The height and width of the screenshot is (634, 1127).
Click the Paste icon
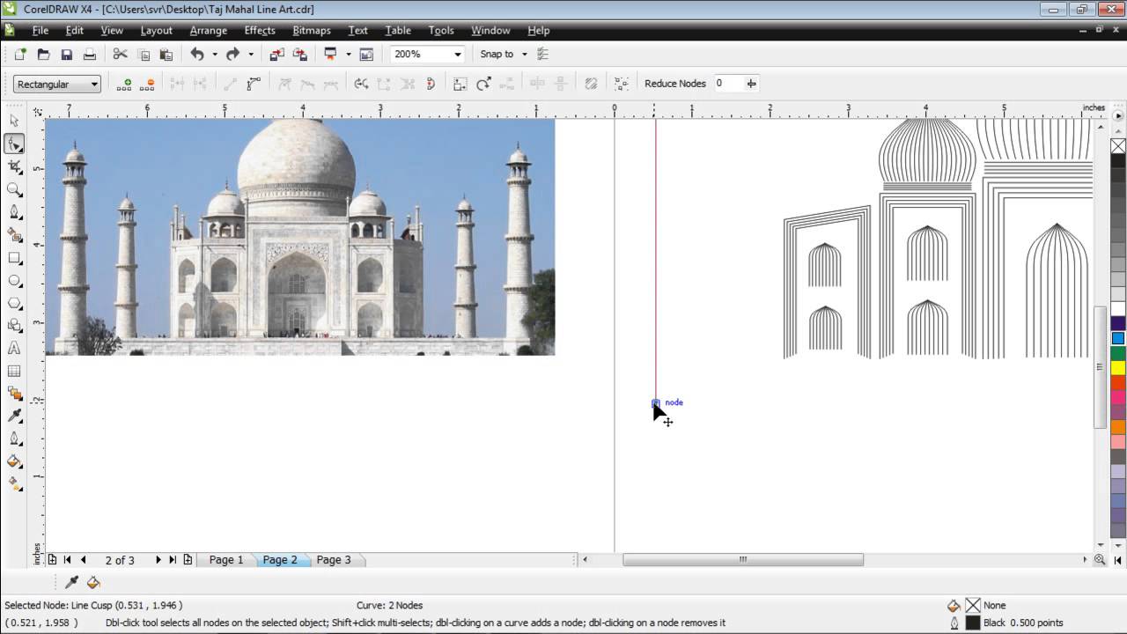point(166,55)
